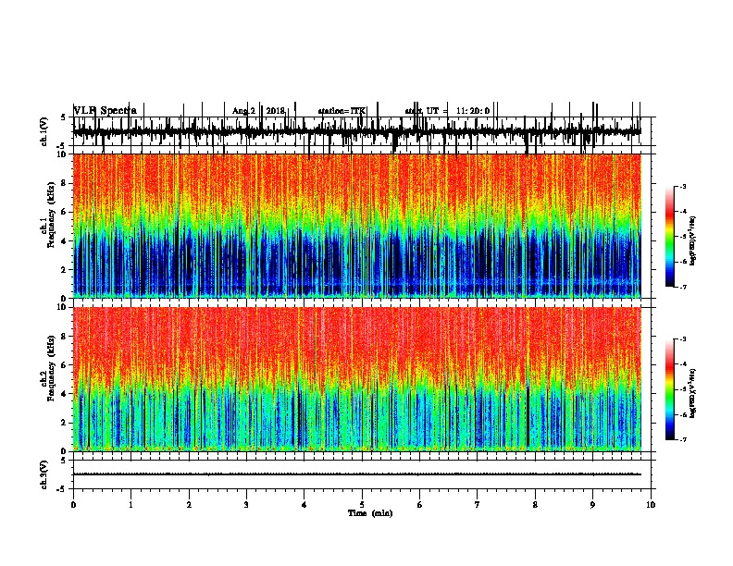Click the '8' tick on the time axis

tap(535, 505)
